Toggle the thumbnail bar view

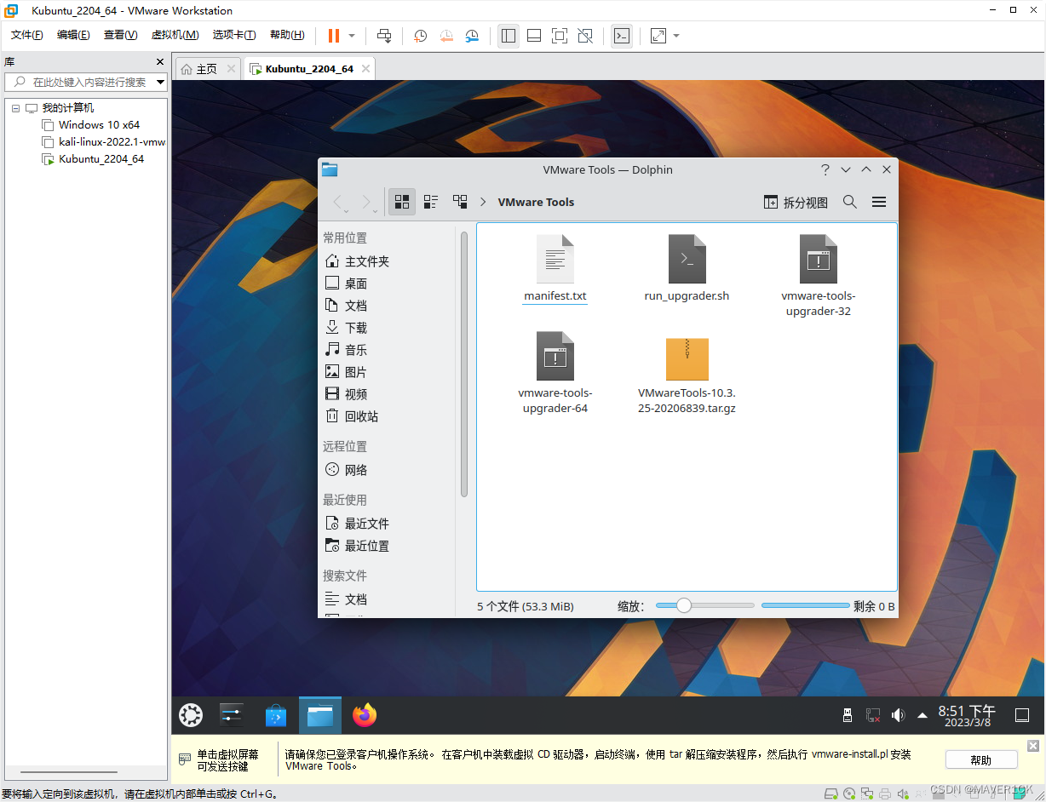[534, 36]
